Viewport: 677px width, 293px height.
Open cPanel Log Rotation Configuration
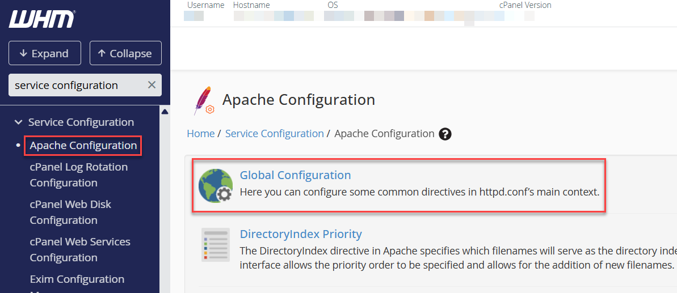coord(79,175)
